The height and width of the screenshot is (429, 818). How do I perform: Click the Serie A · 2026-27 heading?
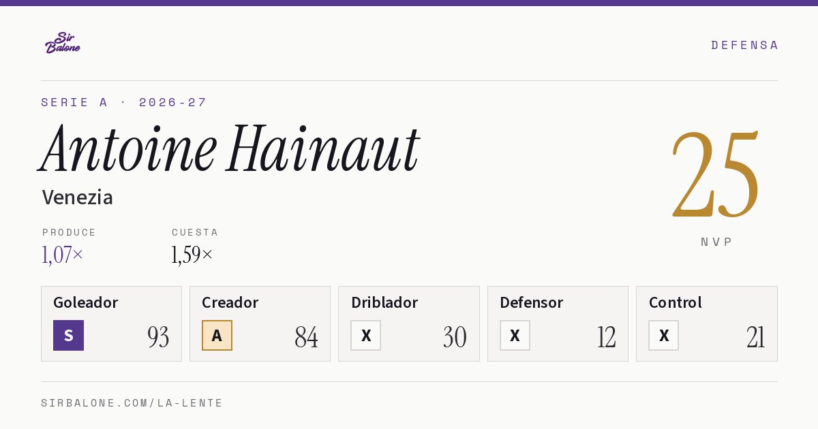[x=123, y=102]
